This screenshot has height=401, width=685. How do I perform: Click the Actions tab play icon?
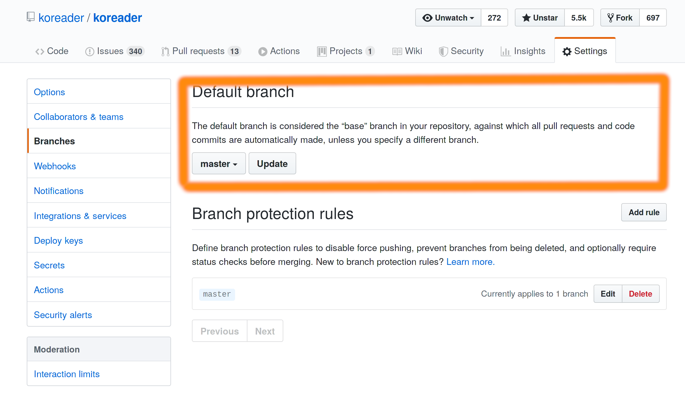click(263, 52)
